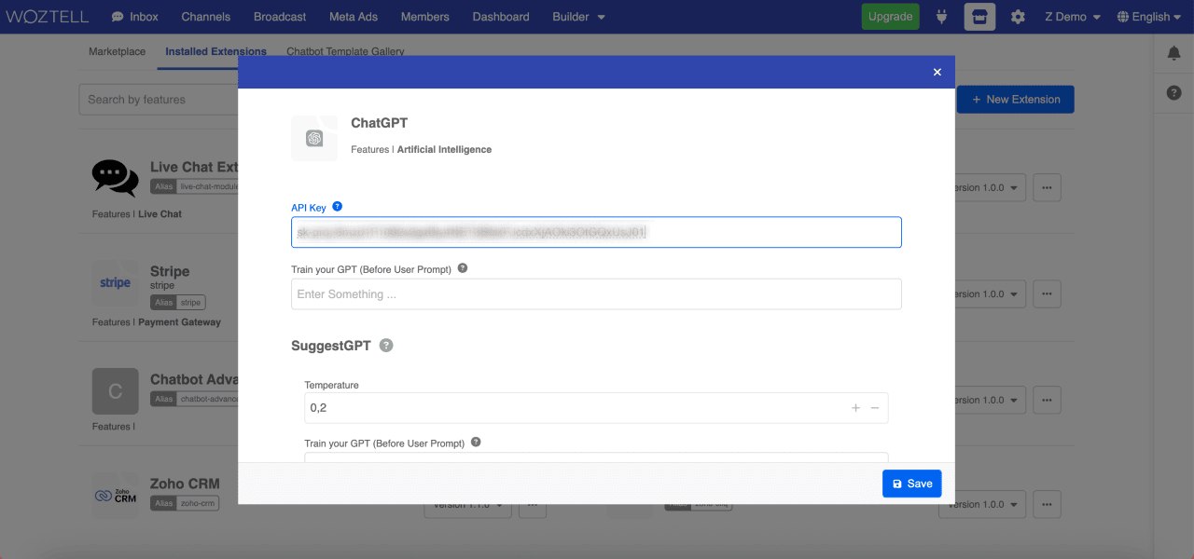
Task: Click the Search by features box
Action: [159, 100]
